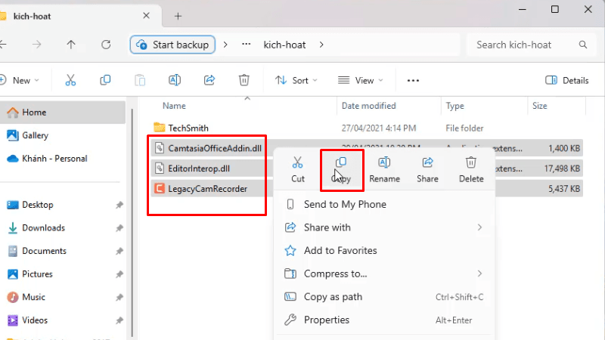Open Downloads folder in sidebar
The image size is (605, 340).
(x=43, y=227)
